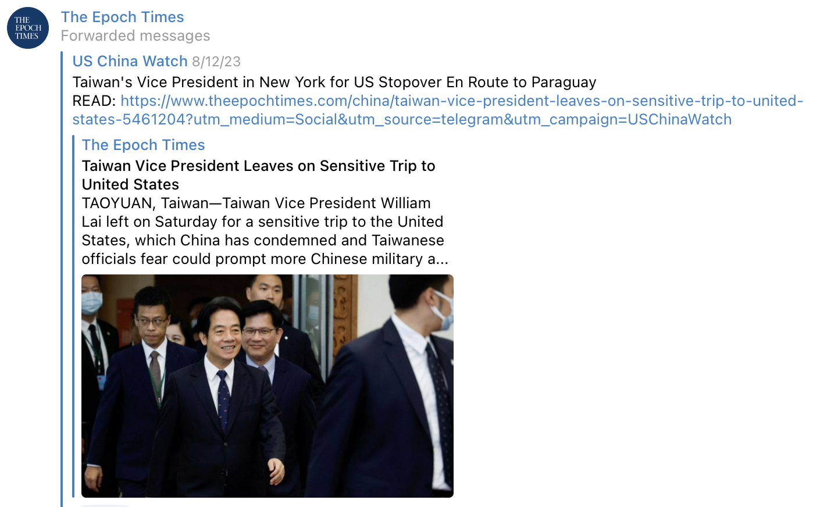This screenshot has width=813, height=507.
Task: Click the partially visible pill below the photo
Action: (105, 505)
